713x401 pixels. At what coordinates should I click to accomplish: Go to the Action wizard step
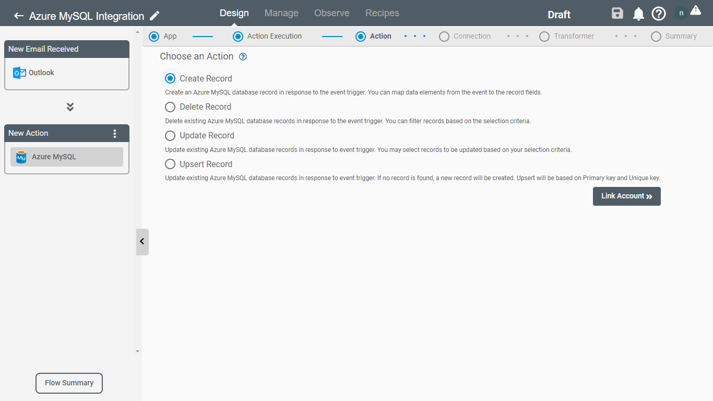(x=374, y=37)
